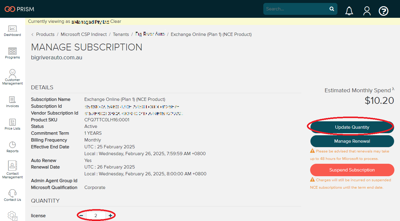Click the Auto Renew Yes value
400x221 pixels.
coord(88,160)
